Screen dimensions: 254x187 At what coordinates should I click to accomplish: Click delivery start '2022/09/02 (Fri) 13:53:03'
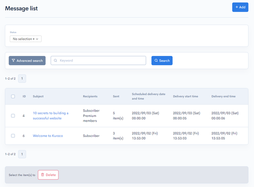tap(186, 136)
